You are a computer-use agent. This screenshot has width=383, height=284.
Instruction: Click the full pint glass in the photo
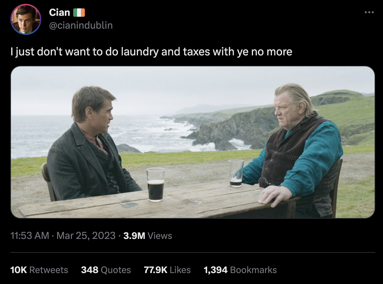click(156, 185)
